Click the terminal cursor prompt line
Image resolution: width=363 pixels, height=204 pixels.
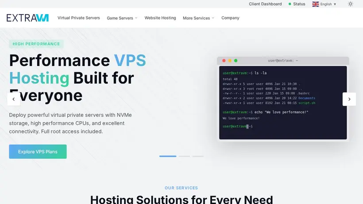click(238, 126)
